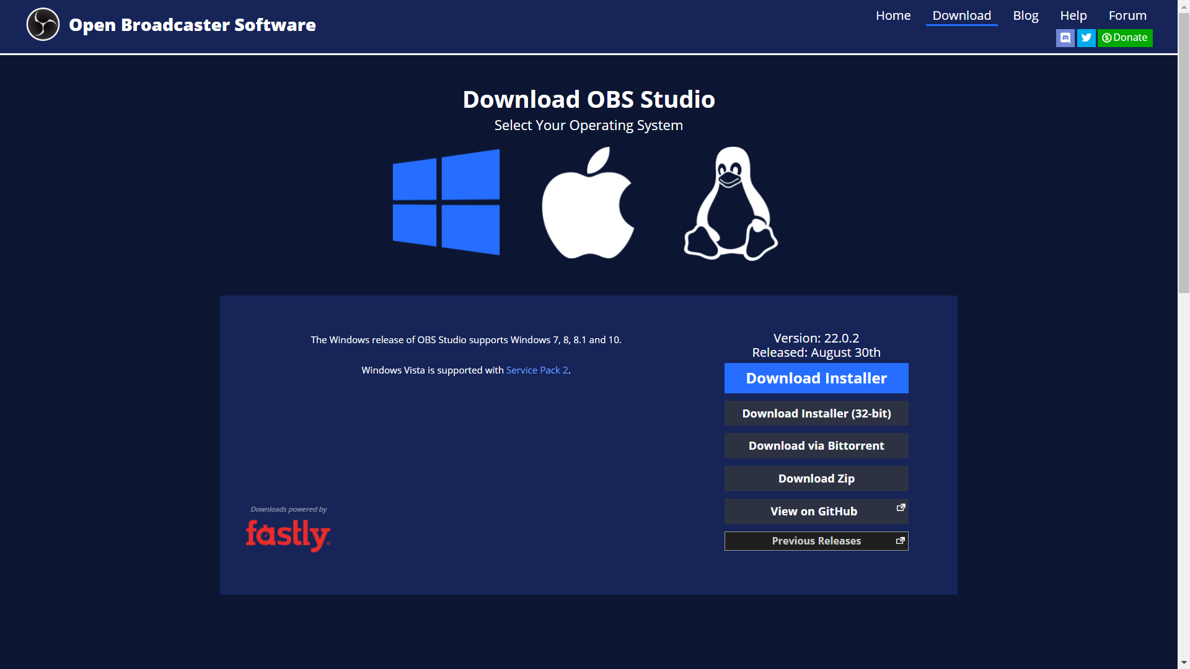Click the Download Zip button
The image size is (1190, 669).
pos(816,478)
